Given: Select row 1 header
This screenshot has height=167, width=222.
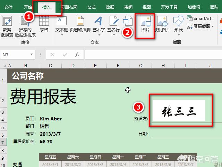Looking at the screenshot, I should (3, 76).
